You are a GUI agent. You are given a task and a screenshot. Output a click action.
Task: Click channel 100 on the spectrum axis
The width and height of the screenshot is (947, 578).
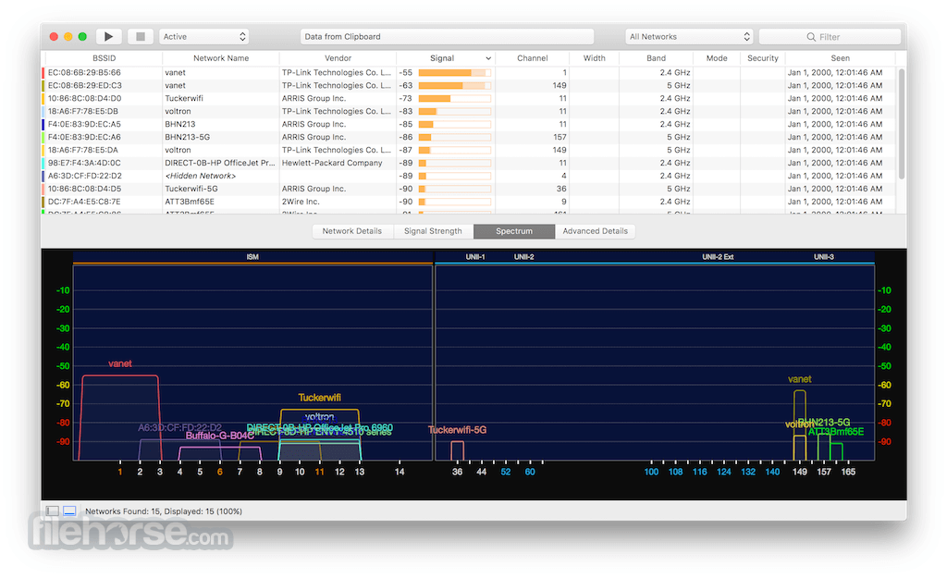click(651, 472)
